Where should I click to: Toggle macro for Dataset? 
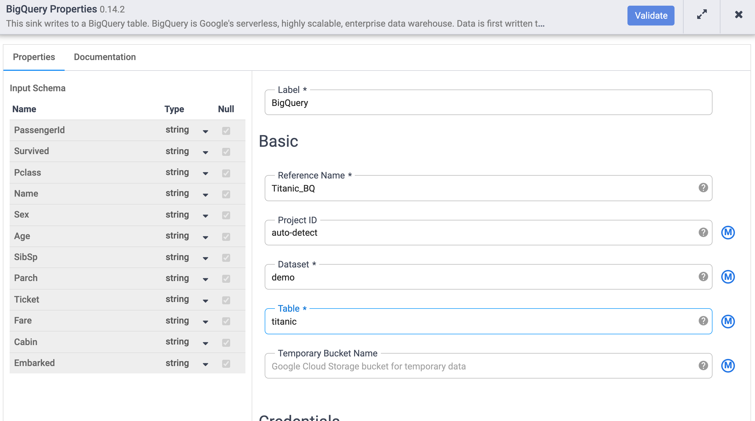[728, 277]
